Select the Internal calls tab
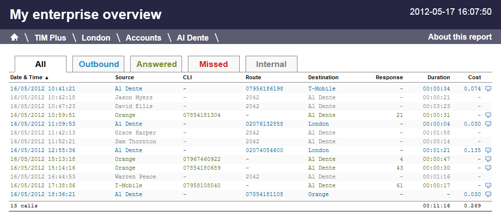Viewport: 501px width, 222px height. click(x=271, y=64)
